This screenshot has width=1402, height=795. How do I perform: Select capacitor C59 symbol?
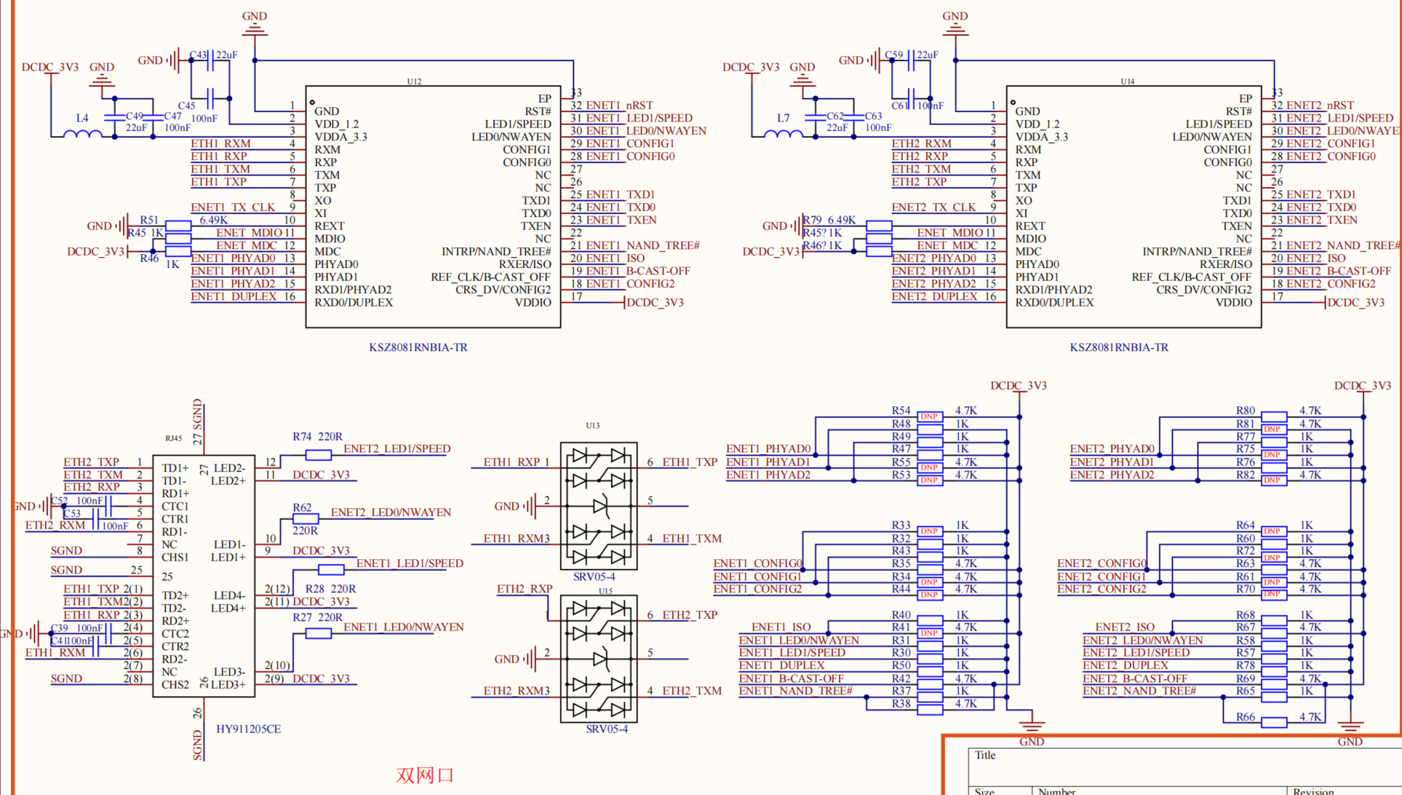point(911,60)
